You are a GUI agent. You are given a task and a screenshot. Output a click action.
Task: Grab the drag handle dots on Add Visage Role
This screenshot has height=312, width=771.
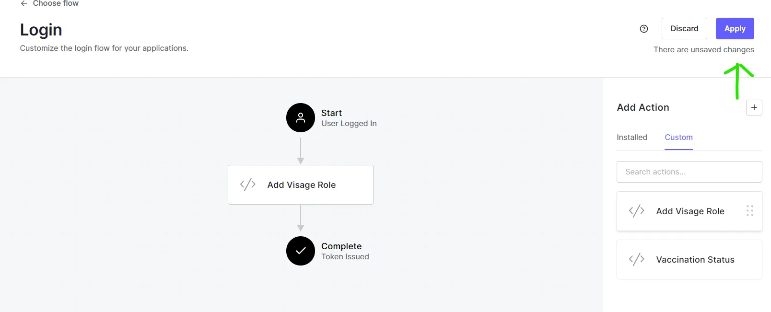click(x=750, y=211)
